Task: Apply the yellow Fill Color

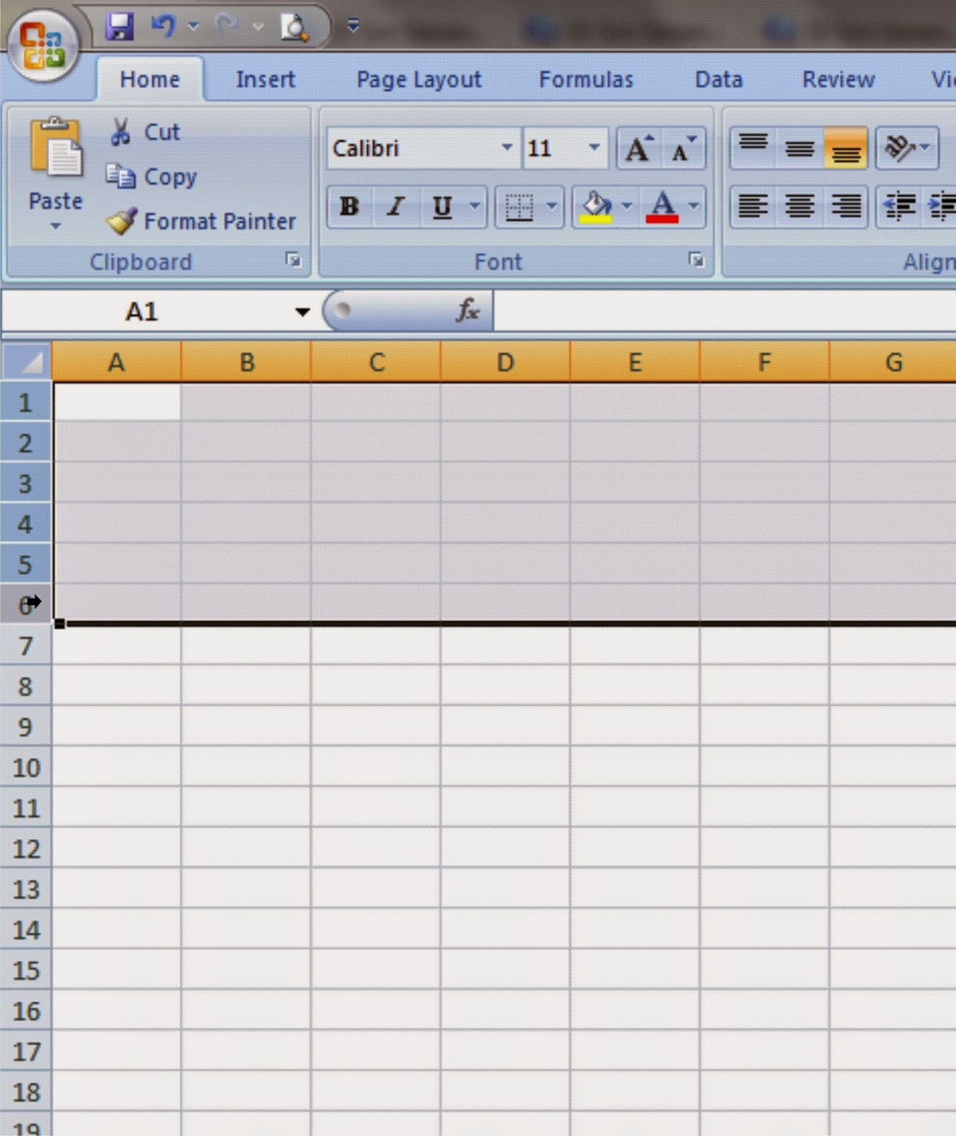Action: [x=596, y=207]
